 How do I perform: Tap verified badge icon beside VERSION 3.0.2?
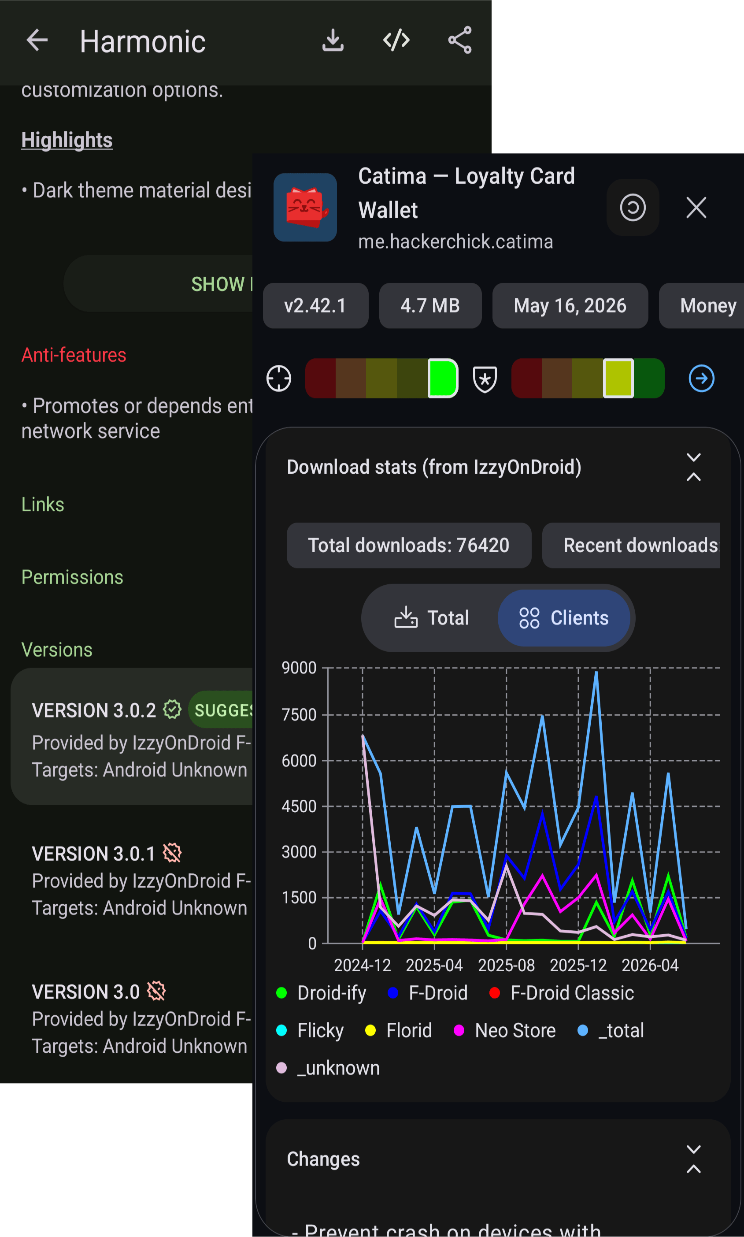point(172,710)
